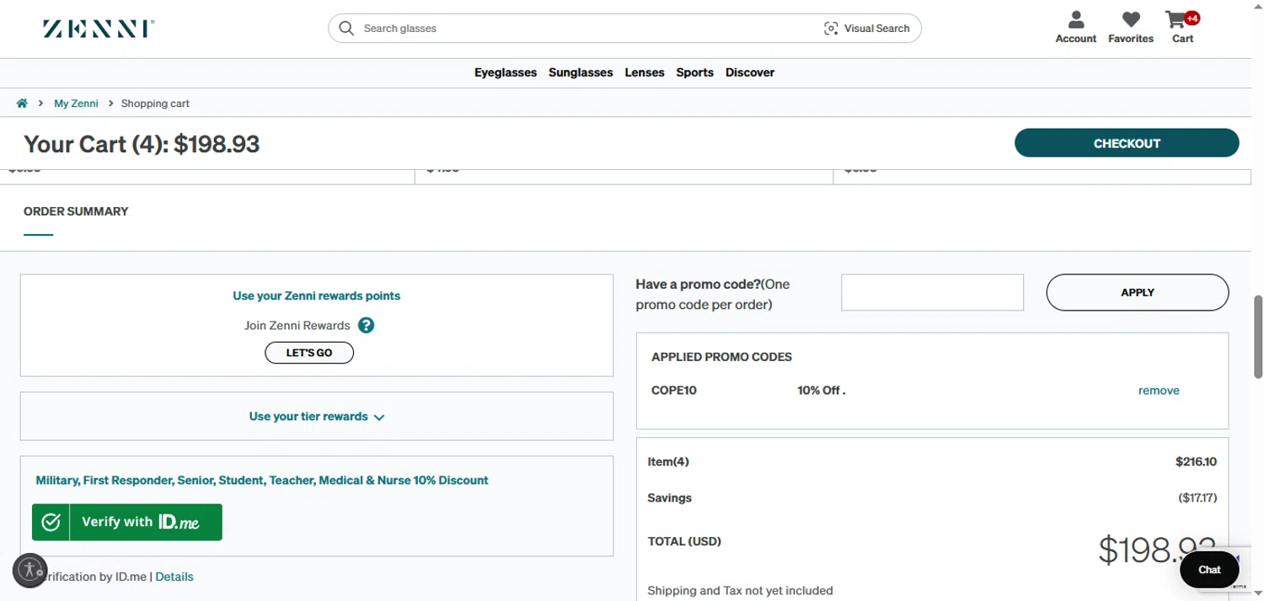The image size is (1264, 601).
Task: Go to My Zenni breadcrumb
Action: coord(76,104)
